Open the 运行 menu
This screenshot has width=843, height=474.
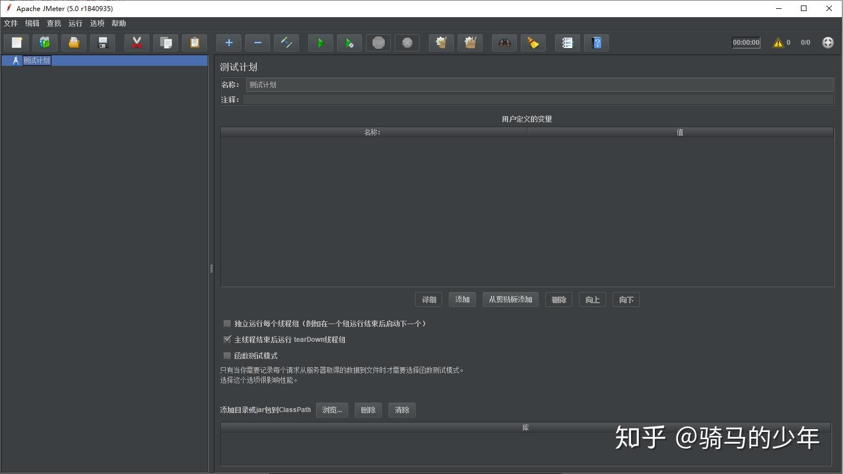(x=75, y=23)
